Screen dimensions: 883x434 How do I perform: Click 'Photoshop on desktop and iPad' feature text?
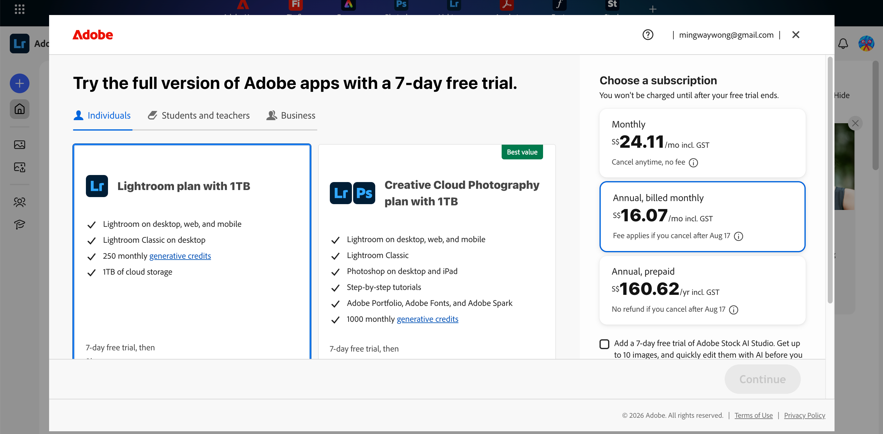[402, 271]
